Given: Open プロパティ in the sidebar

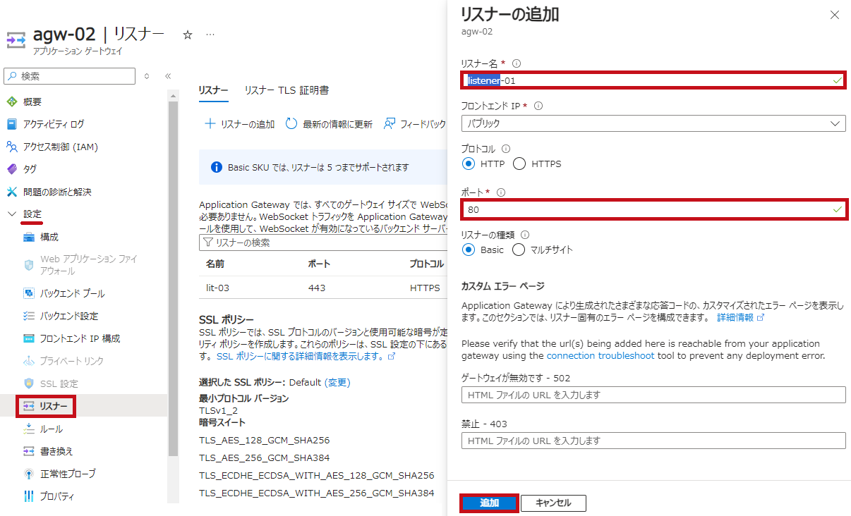Looking at the screenshot, I should [57, 496].
